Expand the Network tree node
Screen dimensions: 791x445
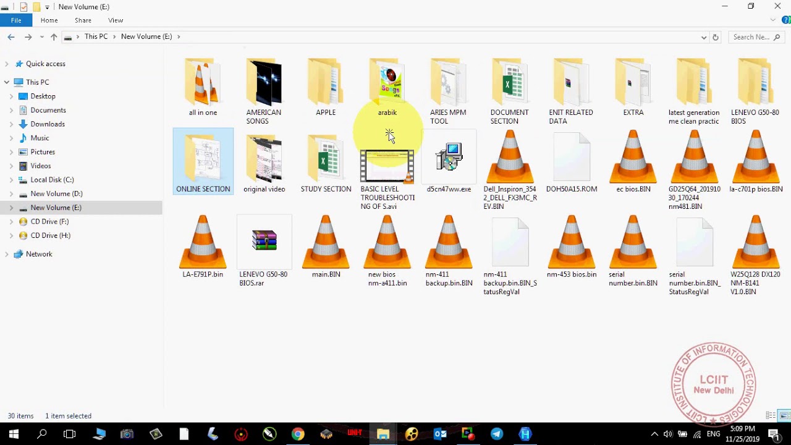7,254
